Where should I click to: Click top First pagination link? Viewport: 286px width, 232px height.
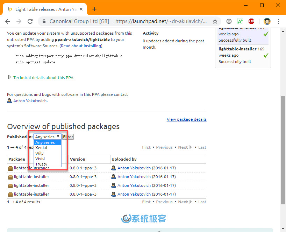146,147
